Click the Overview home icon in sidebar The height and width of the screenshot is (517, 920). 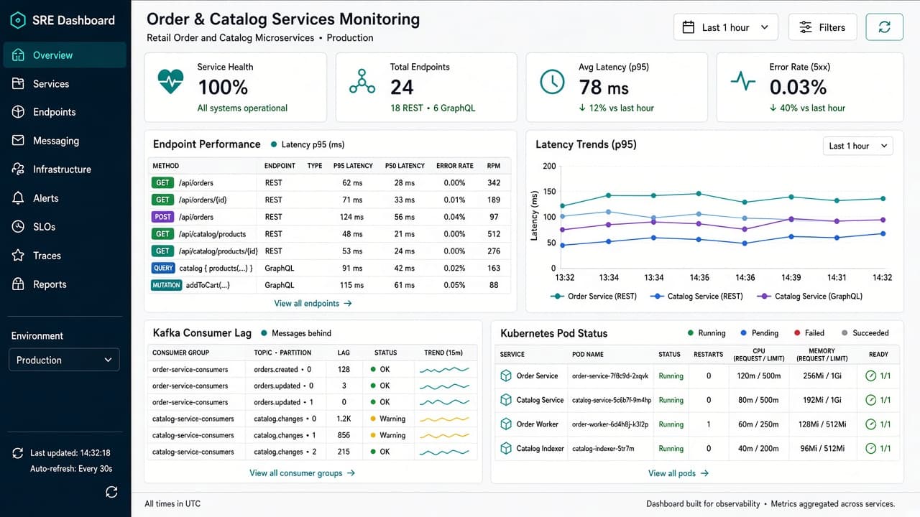pyautogui.click(x=19, y=55)
